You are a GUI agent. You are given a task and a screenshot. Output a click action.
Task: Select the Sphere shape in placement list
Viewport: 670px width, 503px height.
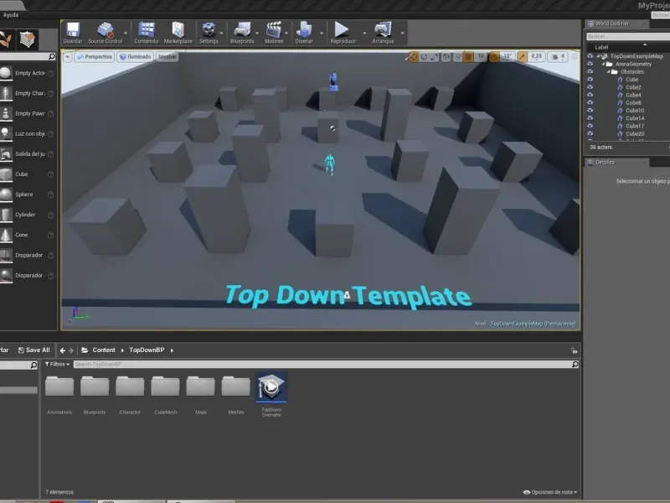pyautogui.click(x=6, y=194)
